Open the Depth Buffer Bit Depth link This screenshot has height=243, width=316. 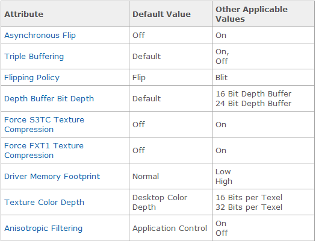(49, 99)
